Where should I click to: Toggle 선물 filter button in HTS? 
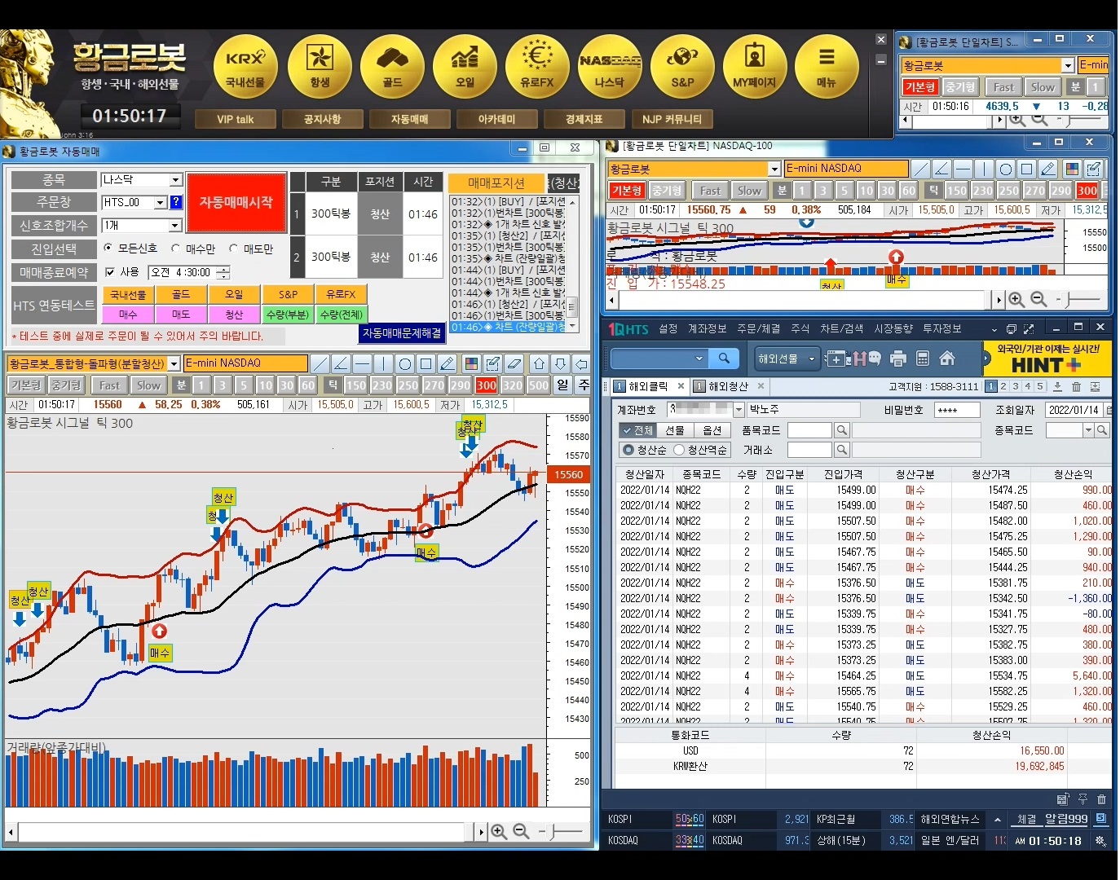[675, 430]
